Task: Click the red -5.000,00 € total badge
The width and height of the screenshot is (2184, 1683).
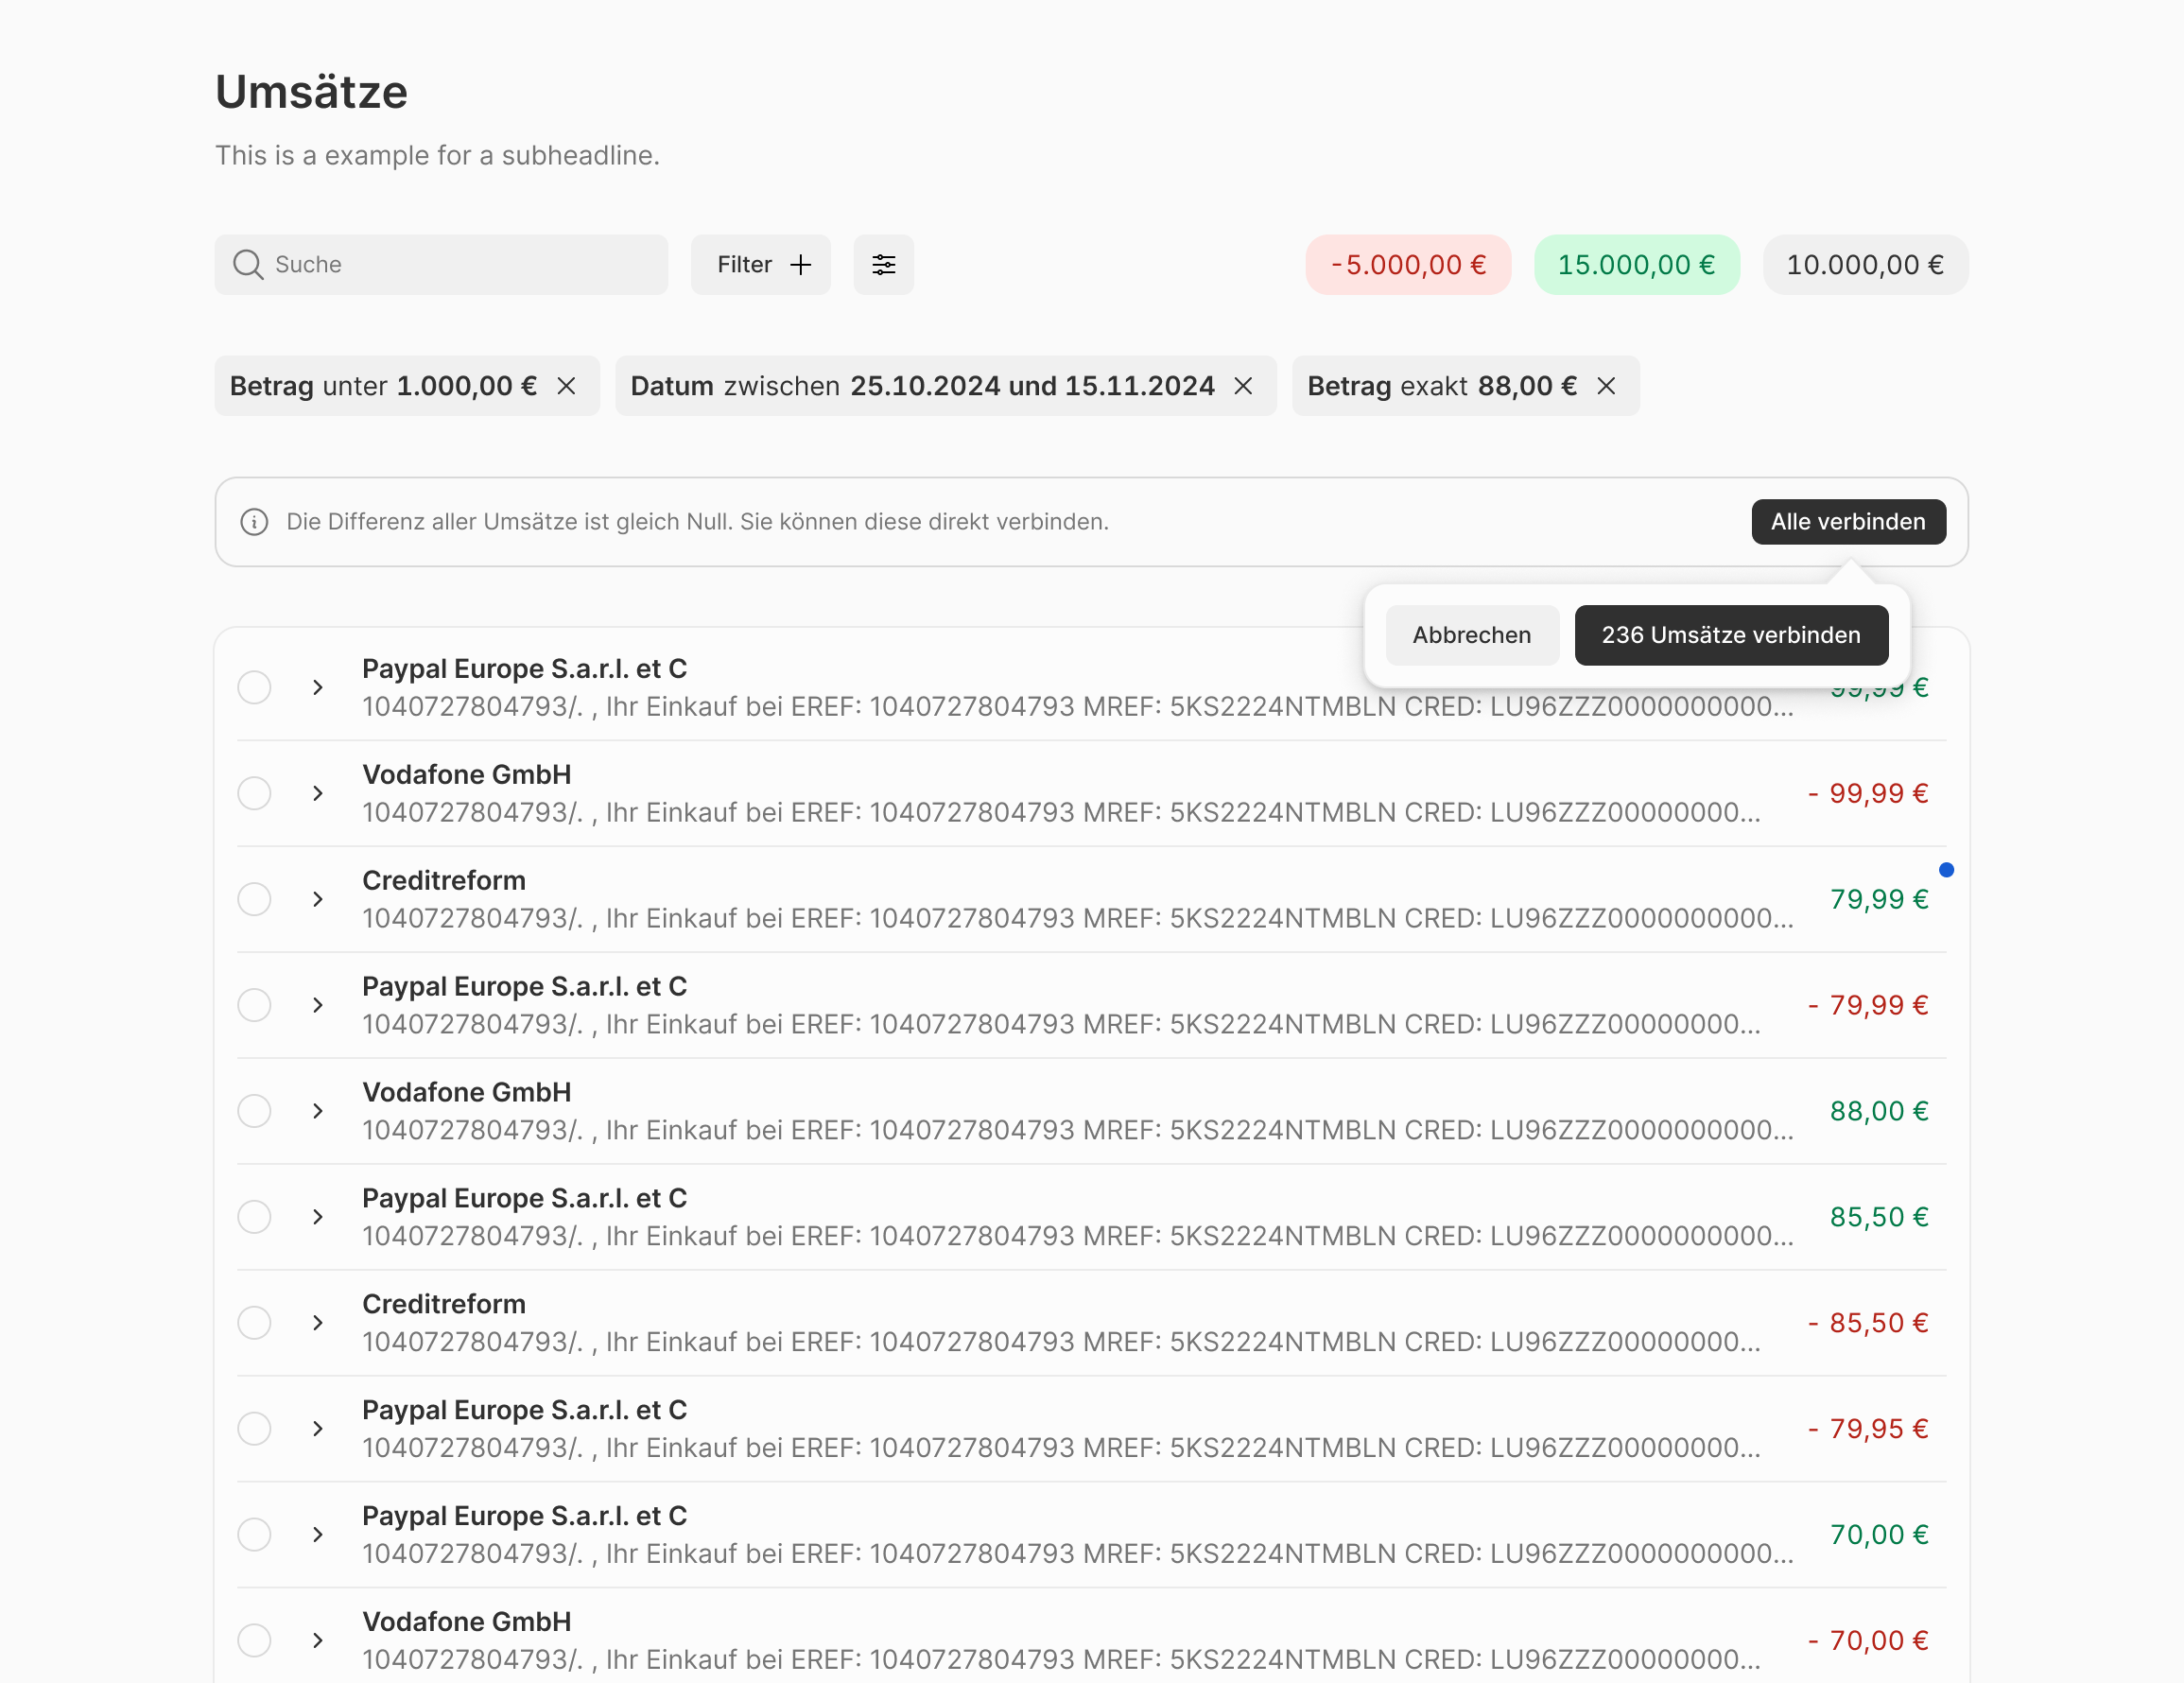Action: coord(1408,265)
